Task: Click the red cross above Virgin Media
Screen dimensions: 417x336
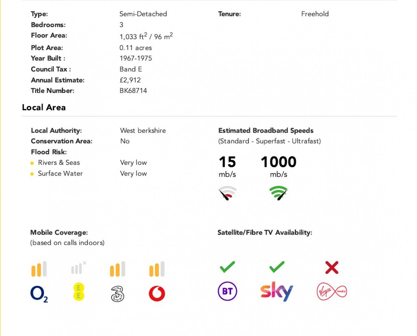Action: coord(332,268)
